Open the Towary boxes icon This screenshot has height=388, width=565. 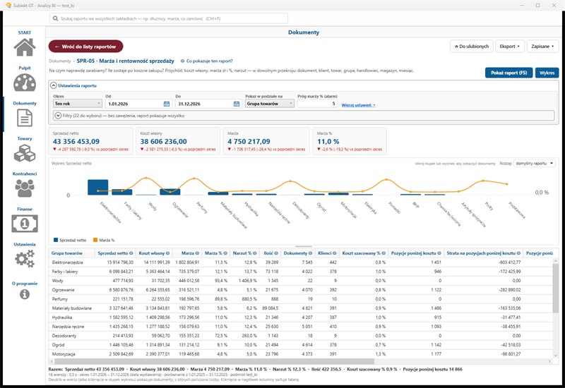(25, 153)
